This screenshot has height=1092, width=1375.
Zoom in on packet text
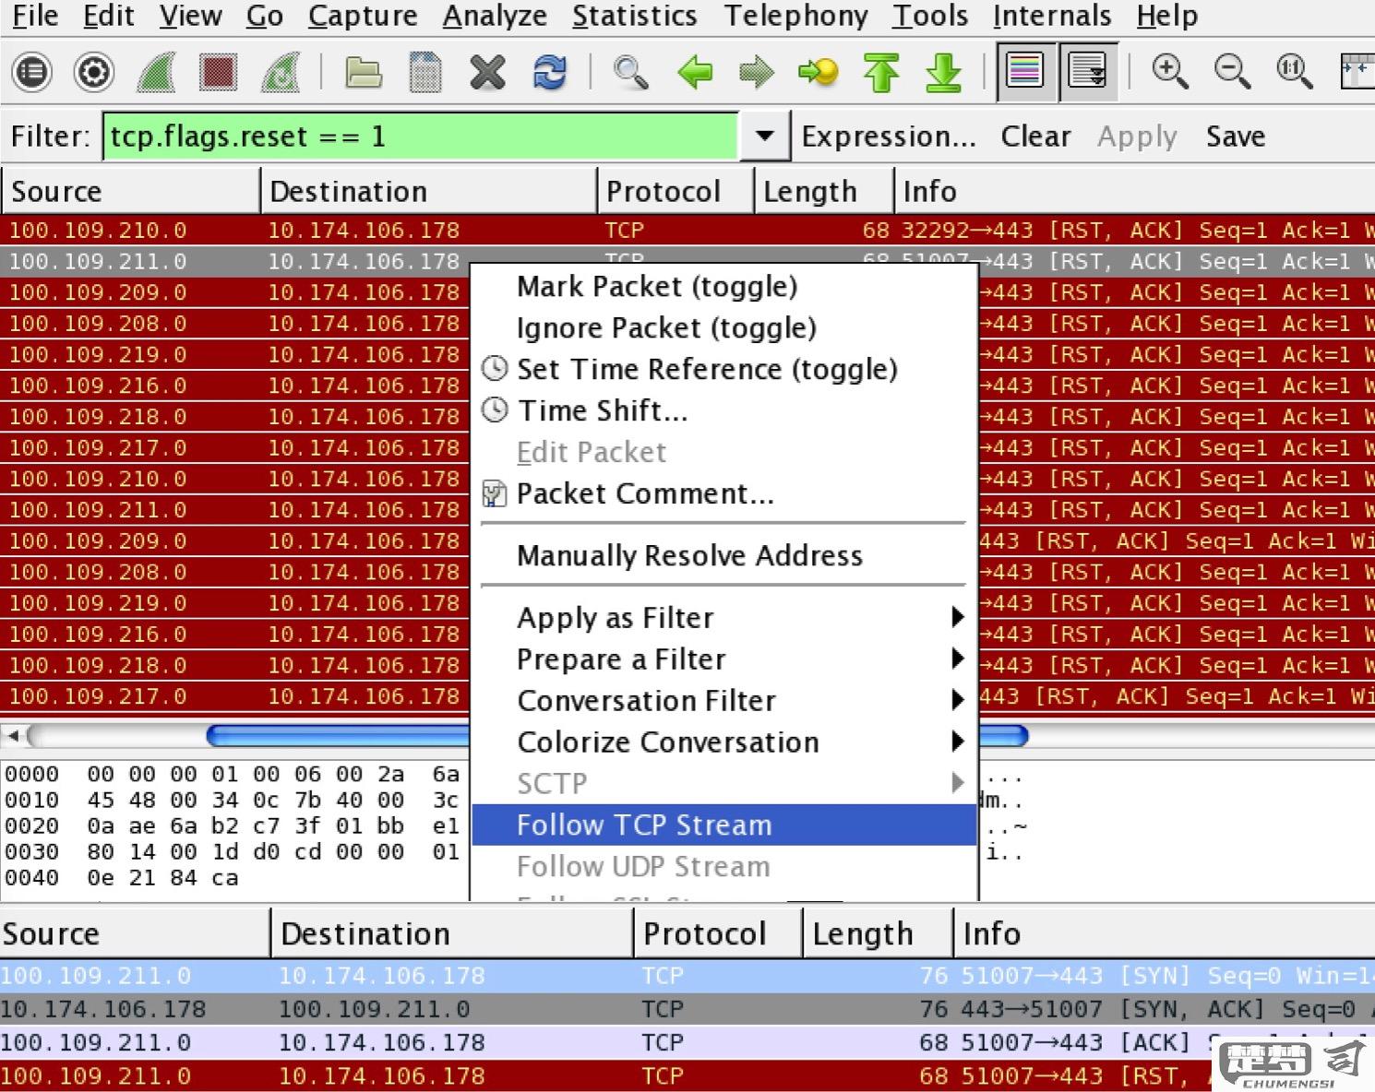click(1170, 71)
